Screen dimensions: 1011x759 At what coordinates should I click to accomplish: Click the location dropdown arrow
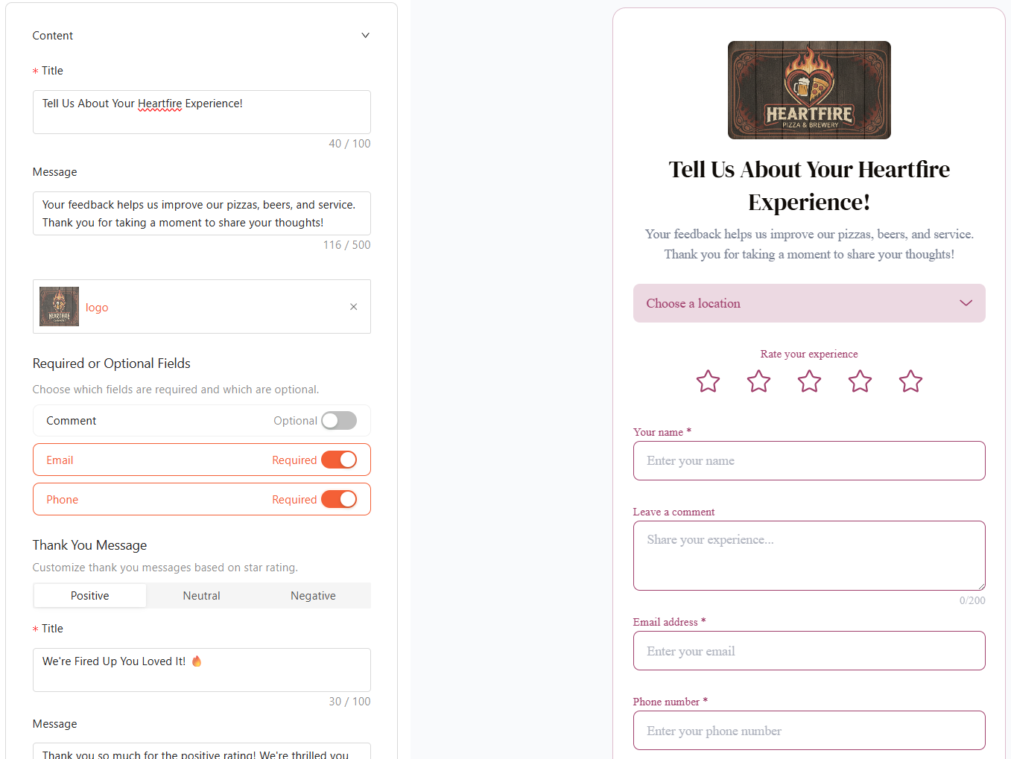tap(966, 303)
